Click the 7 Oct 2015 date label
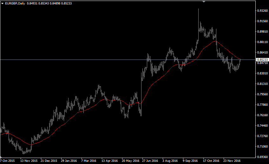Viewport: 269px width, 164px height. coord(8,161)
